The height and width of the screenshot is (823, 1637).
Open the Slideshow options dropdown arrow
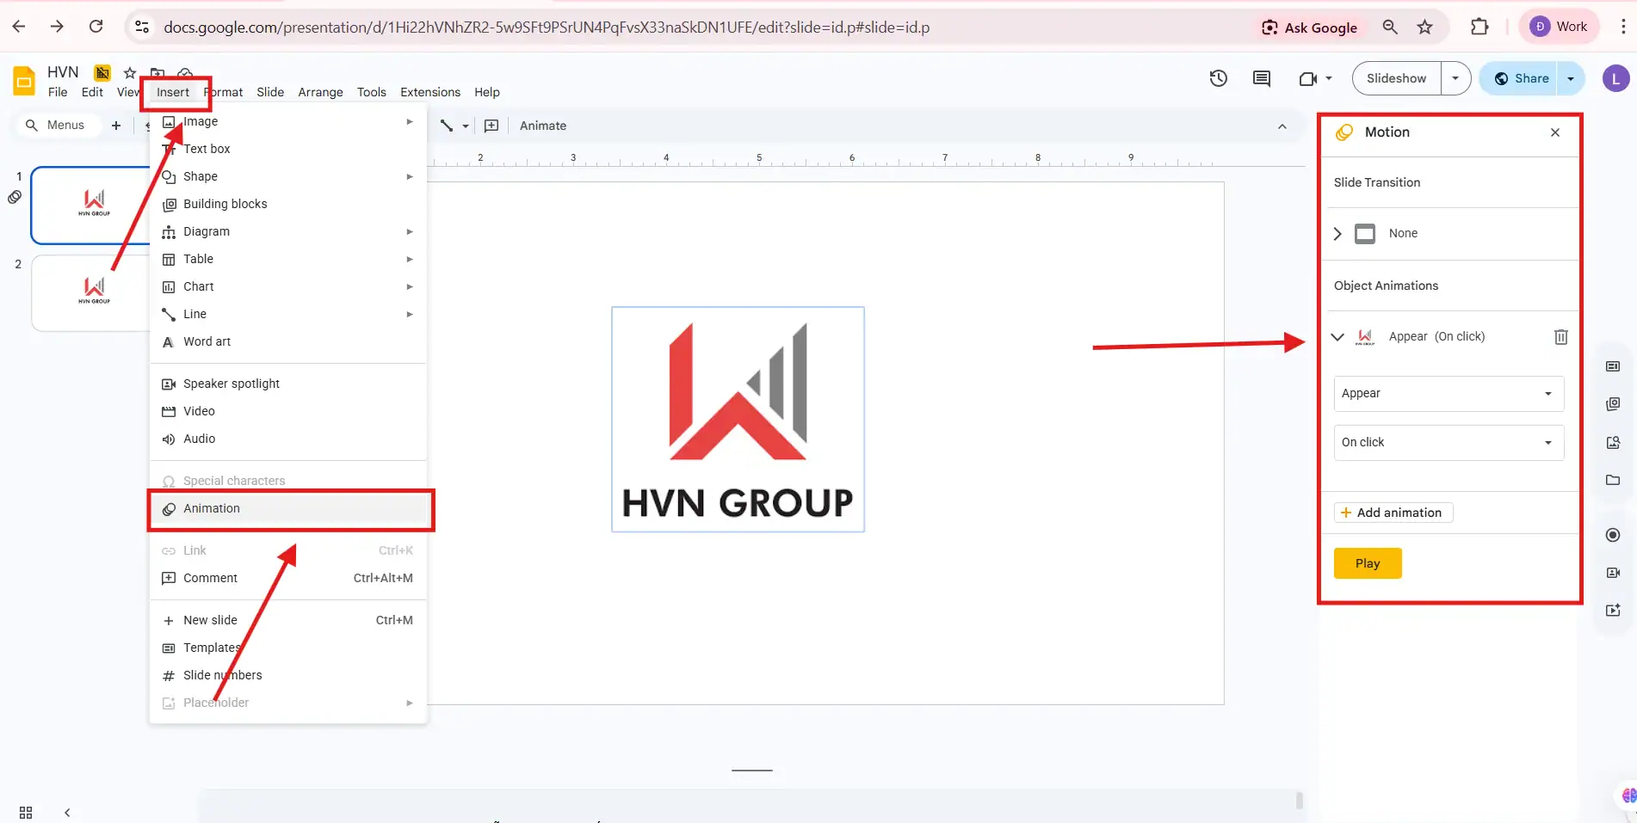pos(1455,78)
